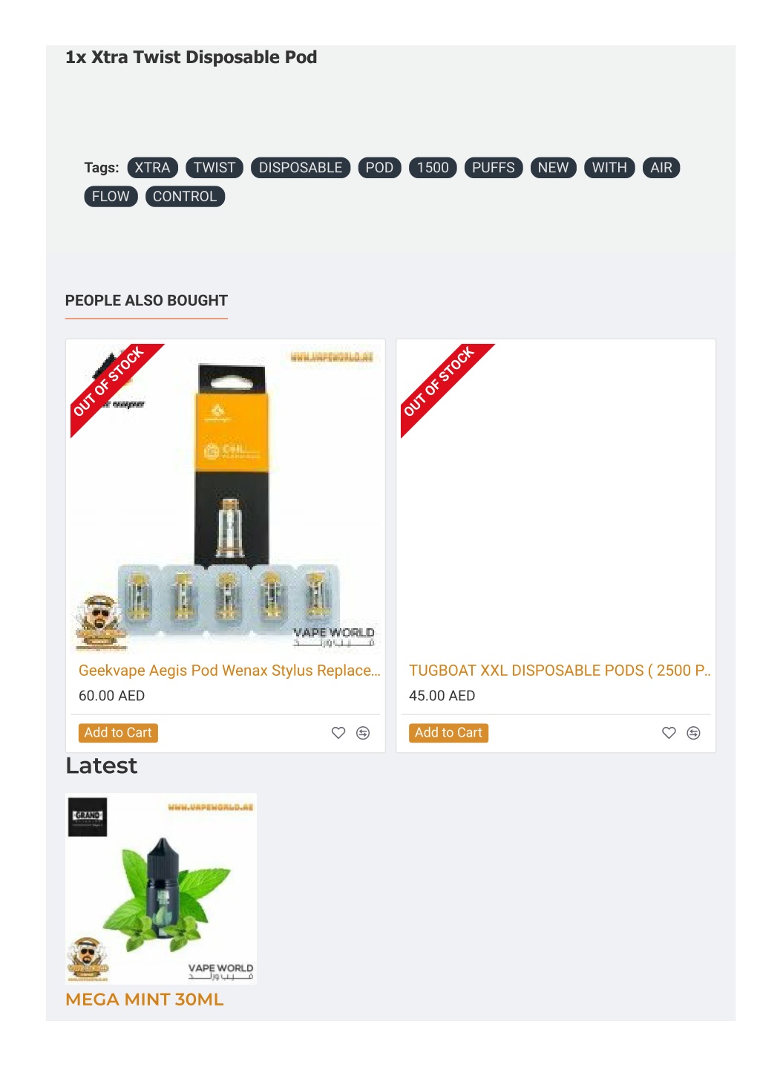The height and width of the screenshot is (1076, 760).
Task: Select the TWIST tag
Action: 214,168
